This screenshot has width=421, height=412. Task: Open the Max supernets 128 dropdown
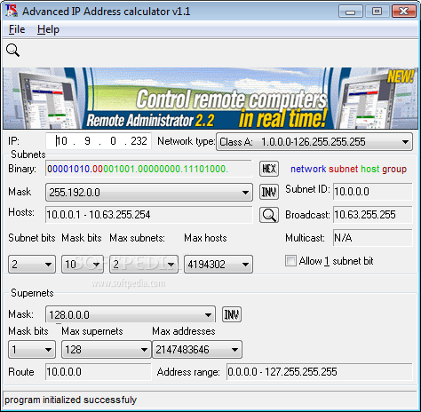point(107,350)
